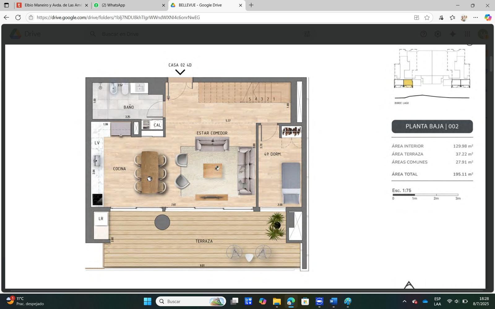Show hidden system tray icons chevron

point(404,301)
